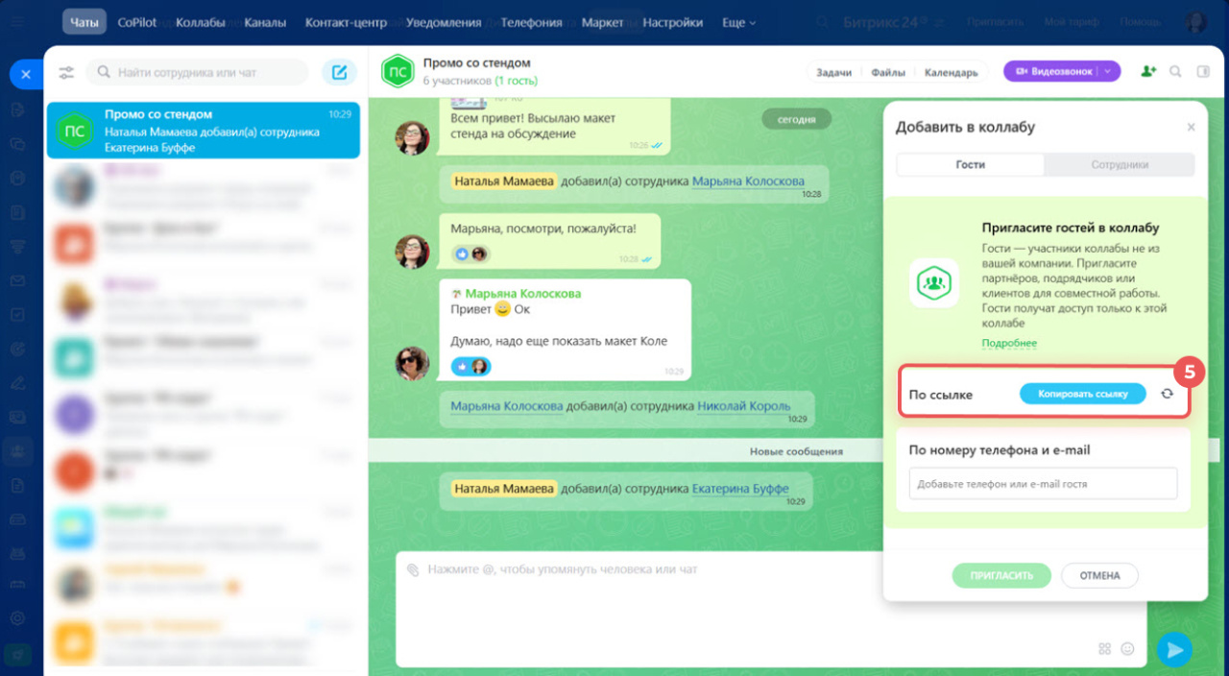Click the Копировать ссылку button
Image resolution: width=1229 pixels, height=676 pixels.
click(1082, 394)
